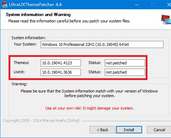Minimize the UltraUXThemePatcher window
The width and height of the screenshot is (171, 138).
point(137,5)
